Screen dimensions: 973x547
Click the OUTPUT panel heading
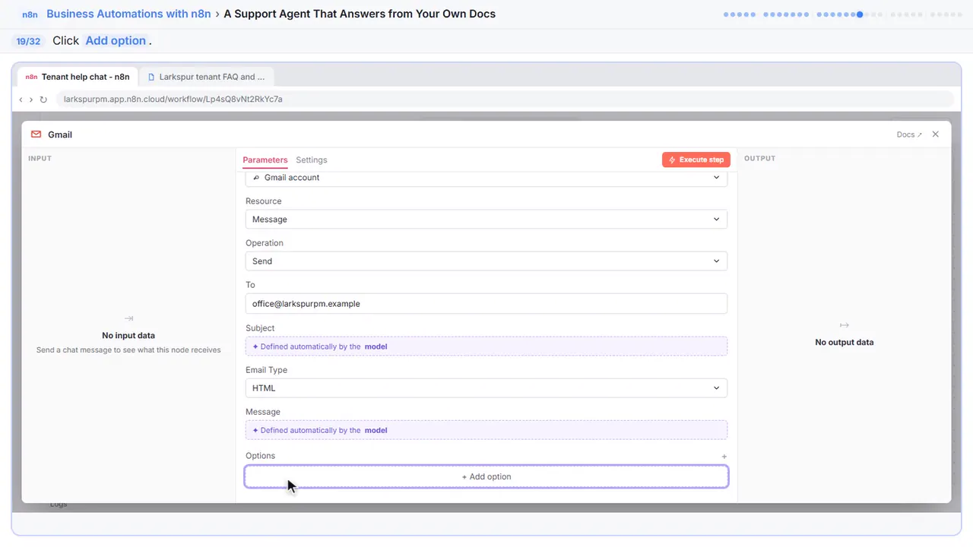(x=760, y=159)
